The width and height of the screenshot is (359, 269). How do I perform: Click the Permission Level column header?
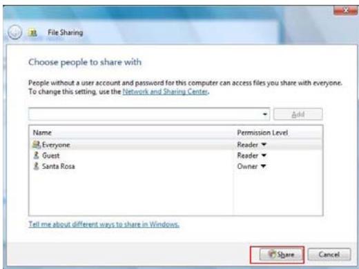[262, 132]
